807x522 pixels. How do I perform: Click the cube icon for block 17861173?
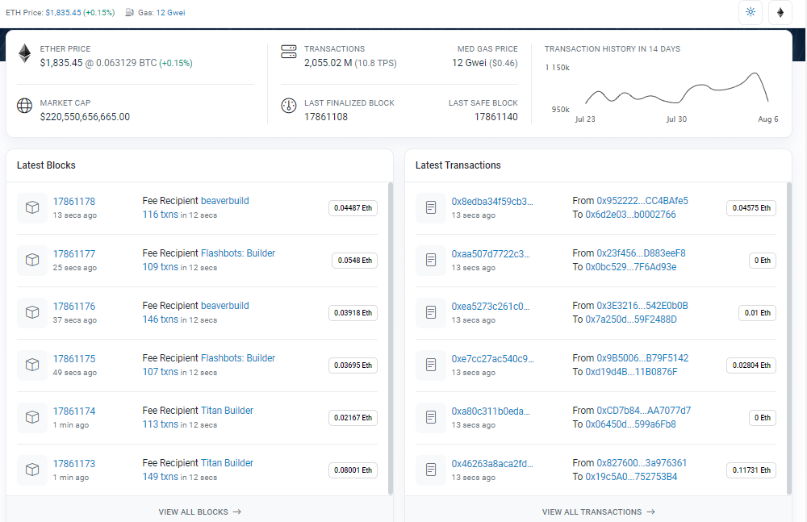(x=32, y=470)
